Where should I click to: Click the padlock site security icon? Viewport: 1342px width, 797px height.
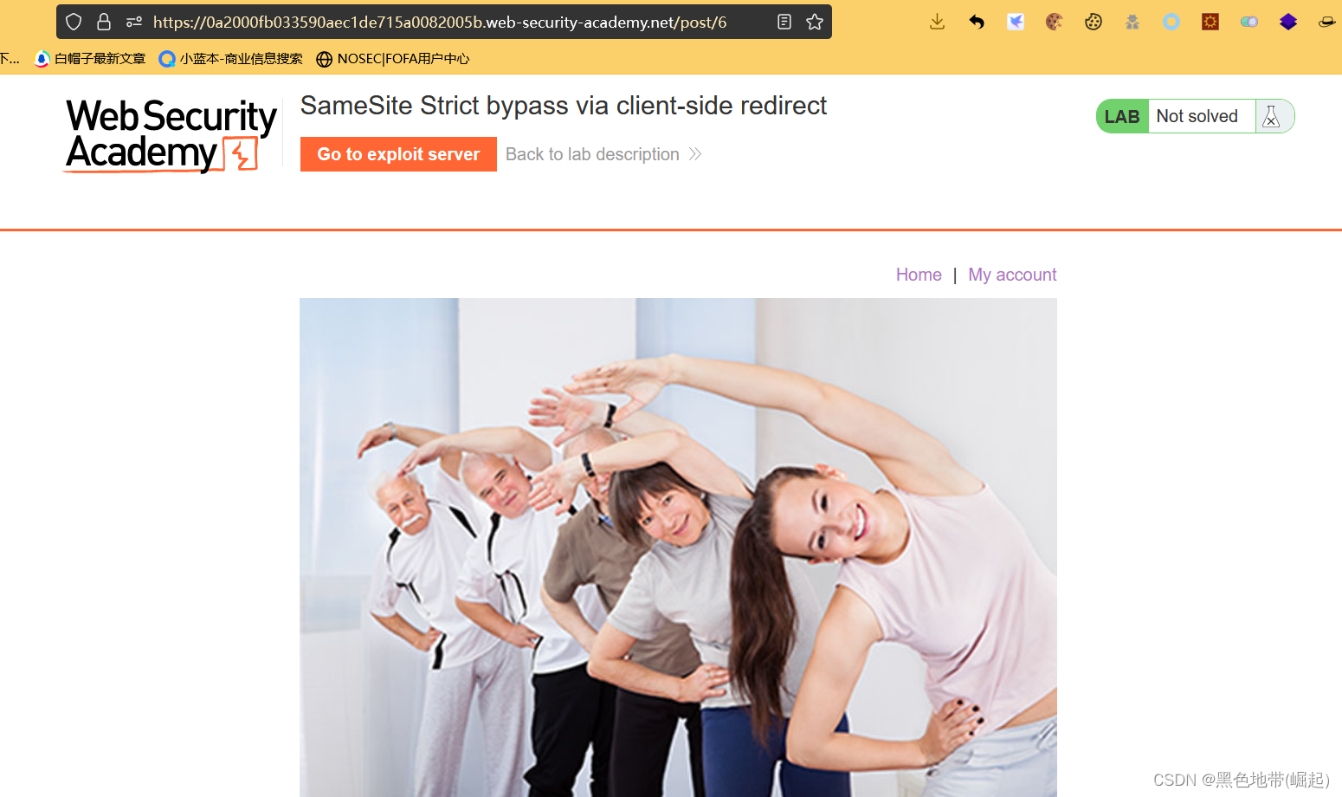(x=104, y=22)
